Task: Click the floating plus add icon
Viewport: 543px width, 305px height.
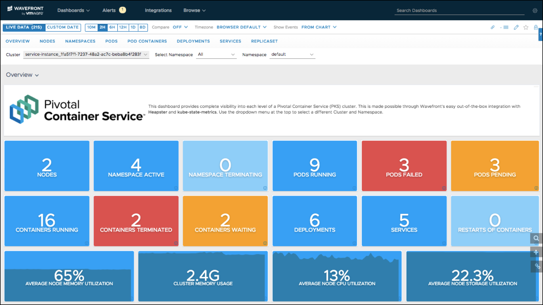Action: pos(536,252)
